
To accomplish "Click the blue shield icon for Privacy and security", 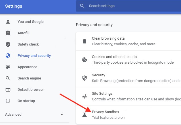I will pyautogui.click(x=8, y=56).
